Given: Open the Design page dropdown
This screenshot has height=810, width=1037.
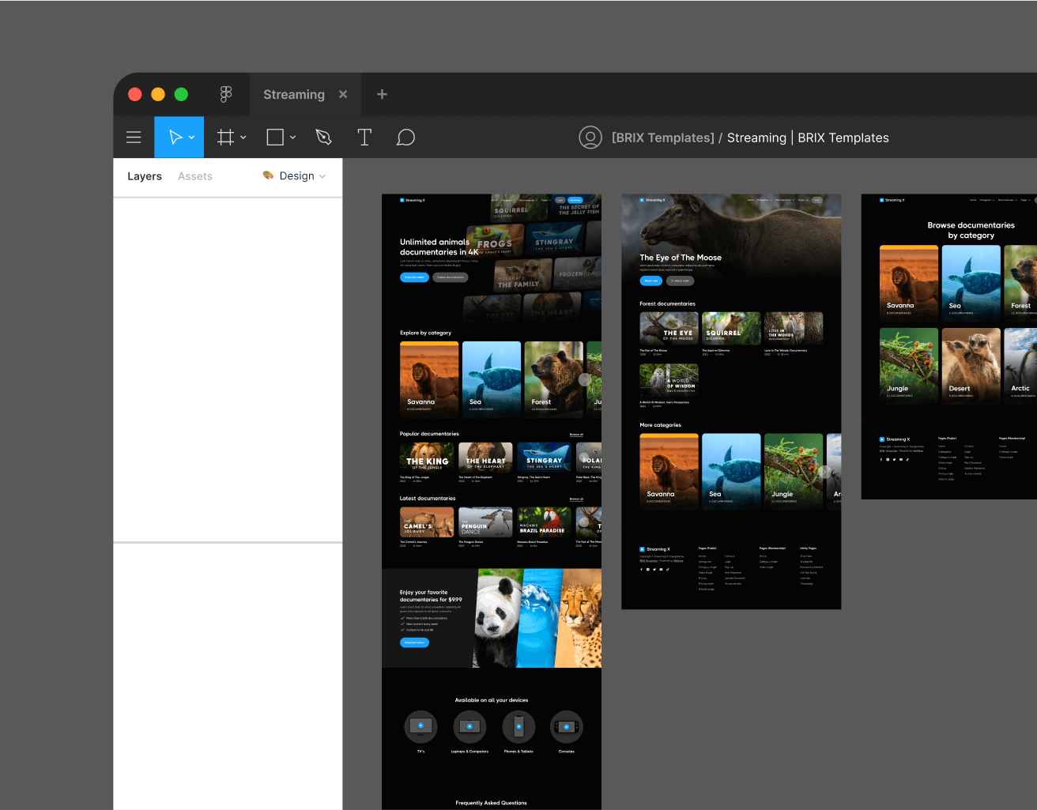Looking at the screenshot, I should [x=294, y=175].
